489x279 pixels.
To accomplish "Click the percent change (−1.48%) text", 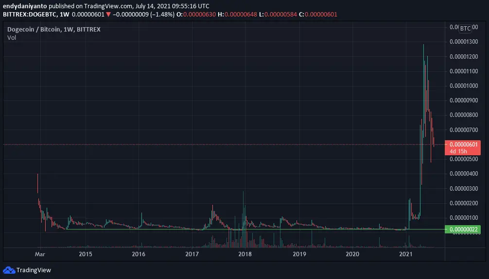I will (x=162, y=15).
